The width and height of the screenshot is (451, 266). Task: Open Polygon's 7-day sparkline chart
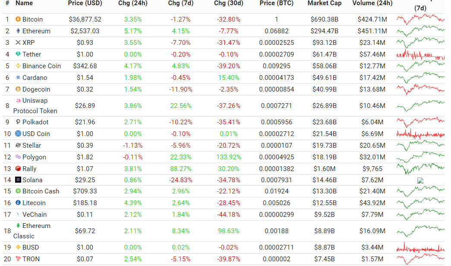click(420, 157)
